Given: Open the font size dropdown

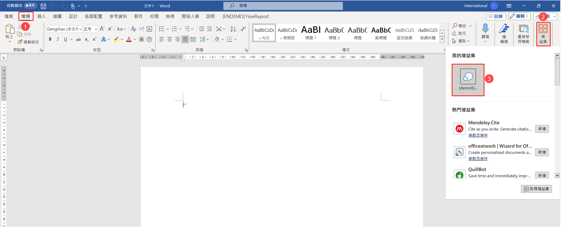Looking at the screenshot, I should click(x=96, y=29).
